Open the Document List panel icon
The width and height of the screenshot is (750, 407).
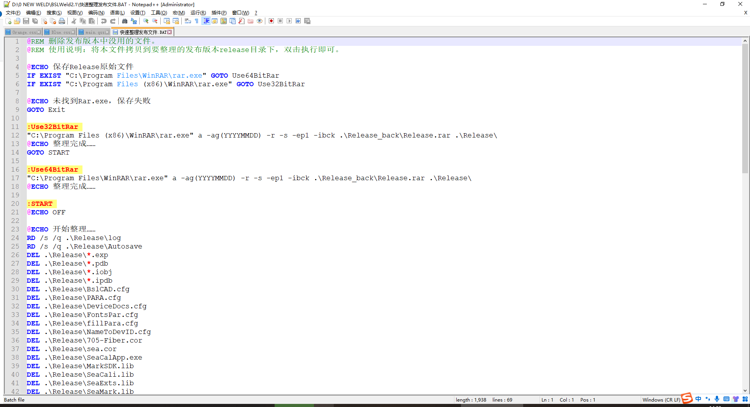coord(232,21)
